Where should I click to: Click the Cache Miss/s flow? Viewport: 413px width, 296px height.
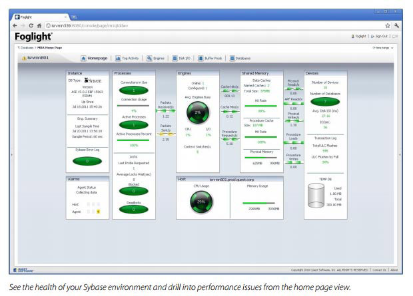click(230, 112)
